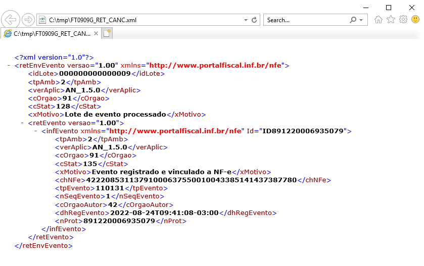Click the smiley feedback icon

tap(415, 19)
